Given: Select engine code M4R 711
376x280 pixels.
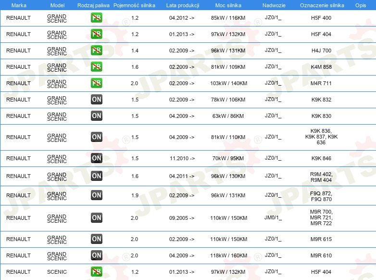Looking at the screenshot, I should (321, 83).
